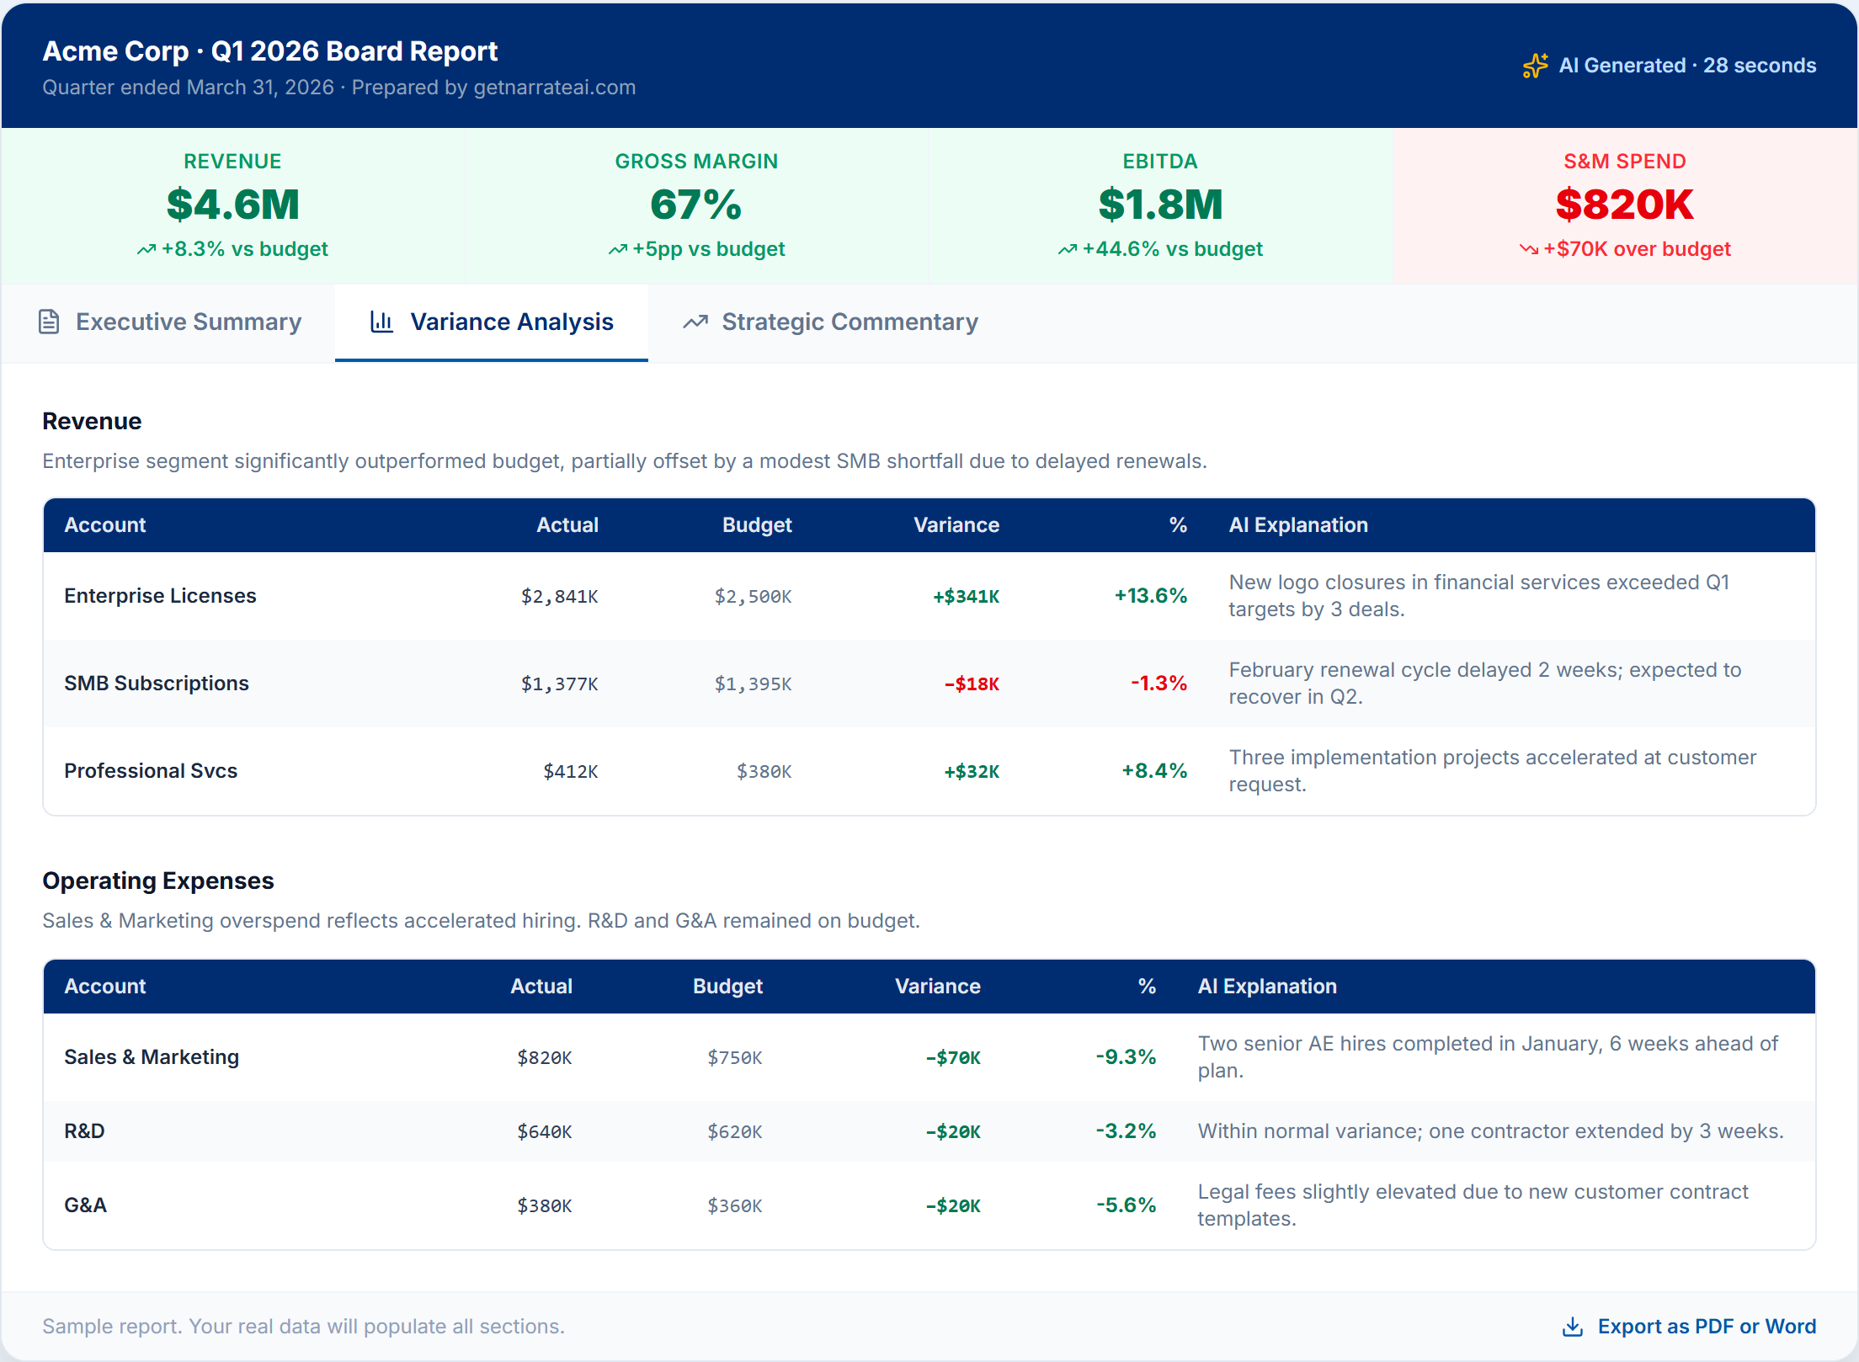1859x1362 pixels.
Task: Click the Variance header in Revenue table
Action: (x=956, y=525)
